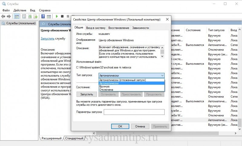Open the Действие menu
242x146 pixels.
(20, 10)
